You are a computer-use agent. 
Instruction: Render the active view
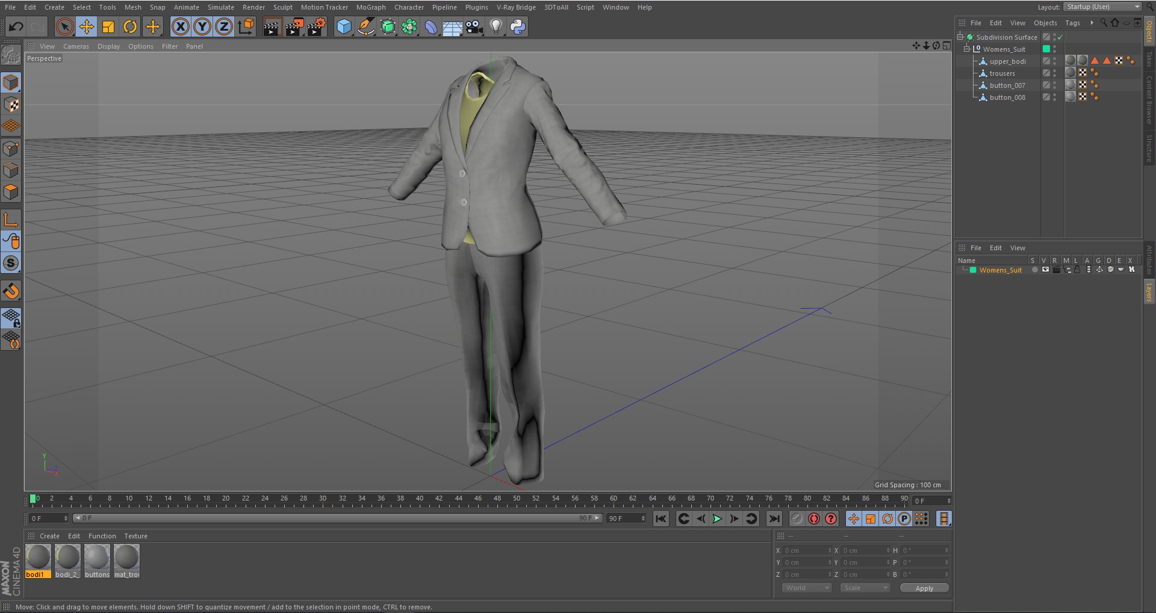point(272,26)
